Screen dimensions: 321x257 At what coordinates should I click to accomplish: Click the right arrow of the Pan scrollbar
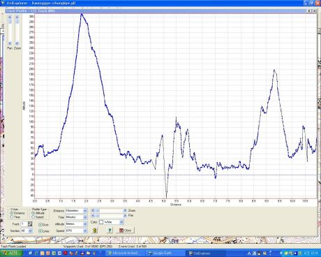click(x=125, y=216)
